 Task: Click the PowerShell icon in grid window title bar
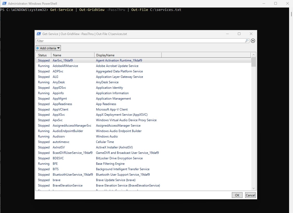click(x=39, y=34)
